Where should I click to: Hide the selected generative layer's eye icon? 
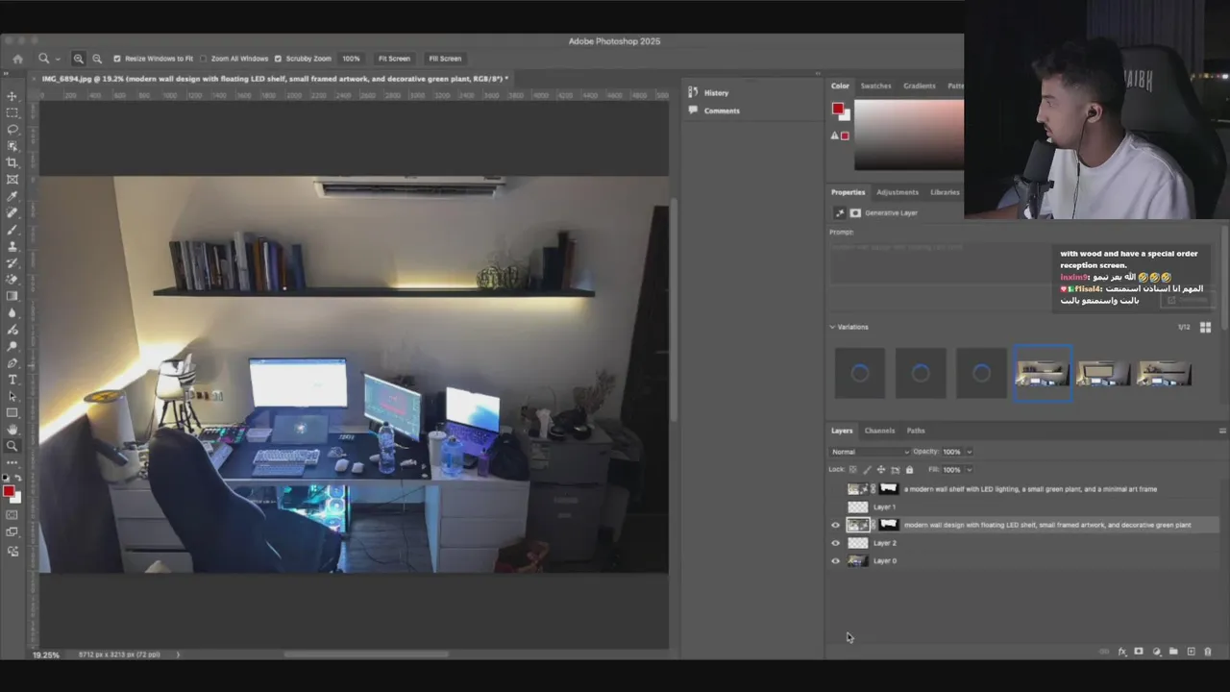click(x=835, y=525)
